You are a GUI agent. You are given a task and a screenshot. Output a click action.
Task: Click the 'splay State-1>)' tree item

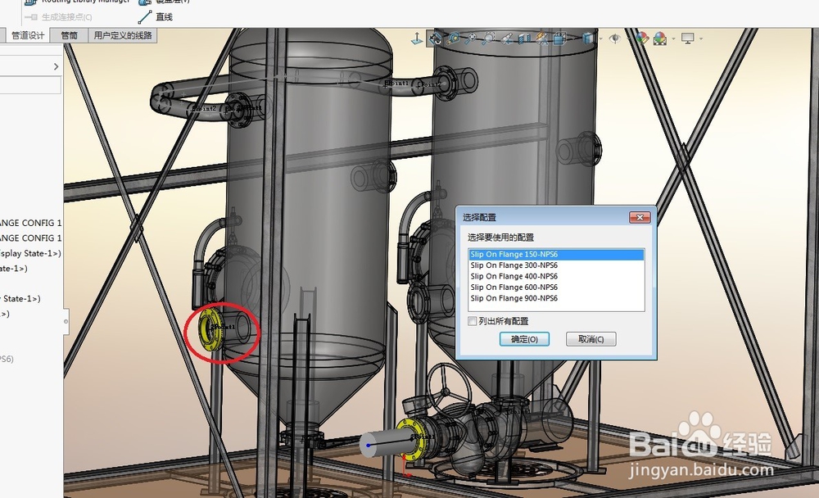click(31, 253)
